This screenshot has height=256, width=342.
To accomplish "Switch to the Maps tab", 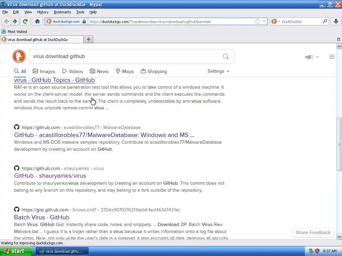I will coord(125,71).
